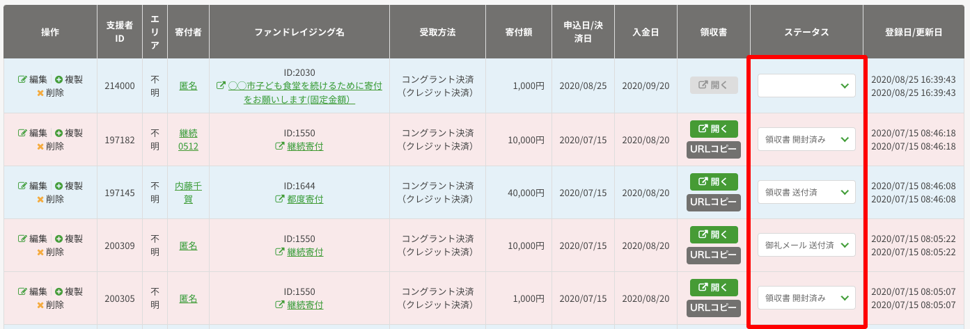Duplicate the record for supporter 197182
Viewport: 970px width, 329px height.
click(68, 133)
